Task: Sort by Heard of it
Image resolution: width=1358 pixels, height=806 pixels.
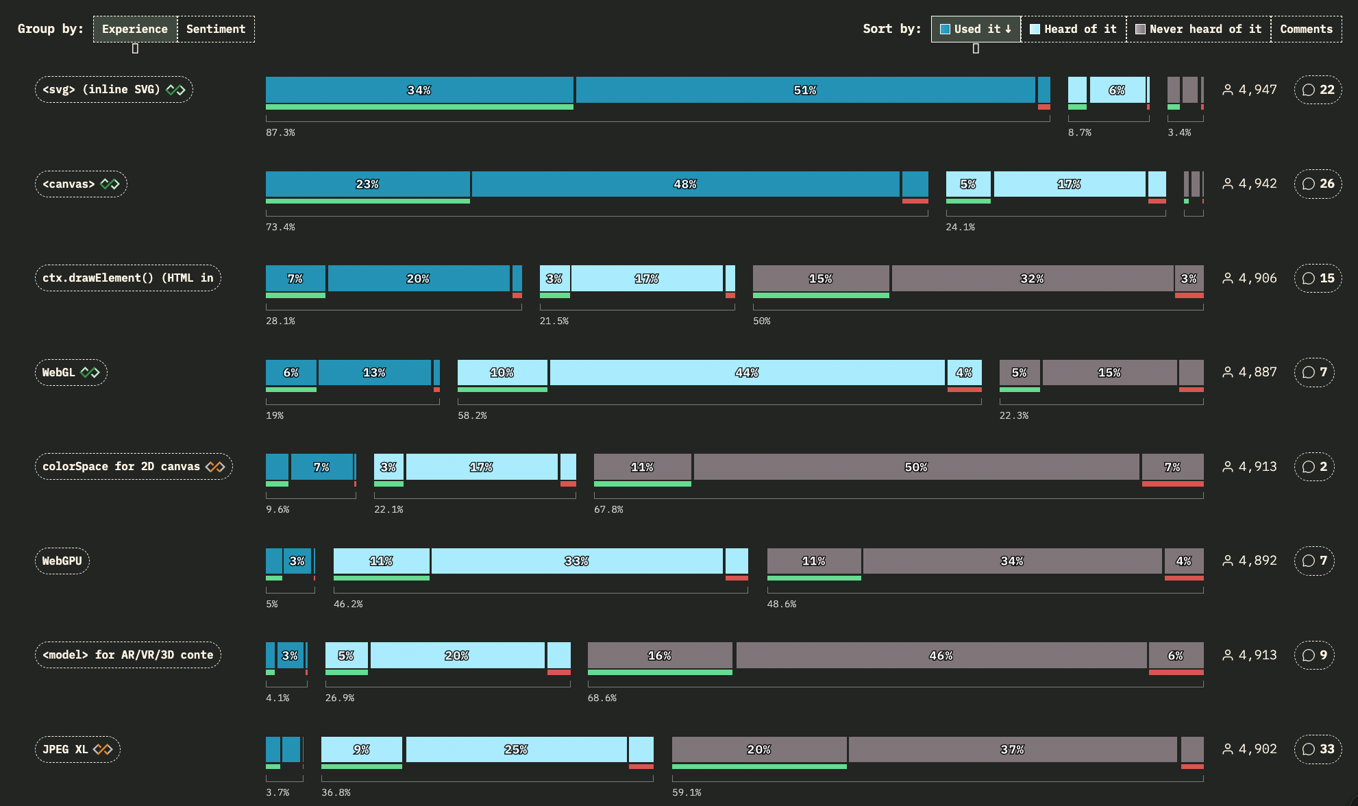Action: (x=1073, y=29)
